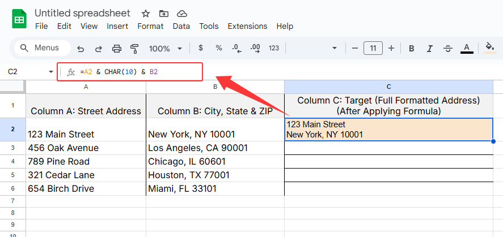Image resolution: width=503 pixels, height=237 pixels.
Task: Print the spreadsheet using printer icon
Action: 117,49
